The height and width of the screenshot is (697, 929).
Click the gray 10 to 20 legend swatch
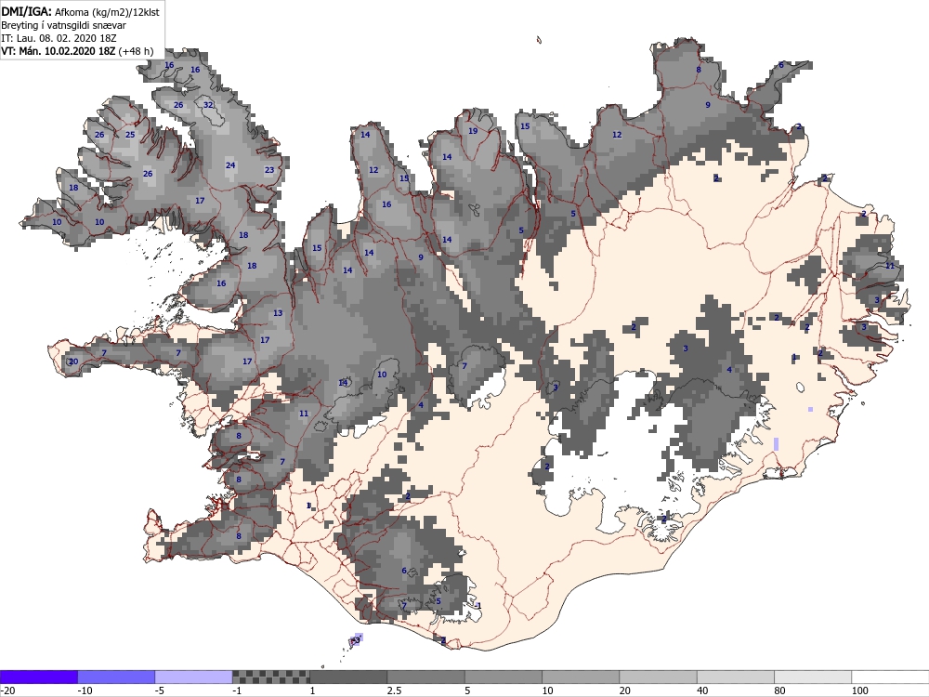pyautogui.click(x=581, y=677)
